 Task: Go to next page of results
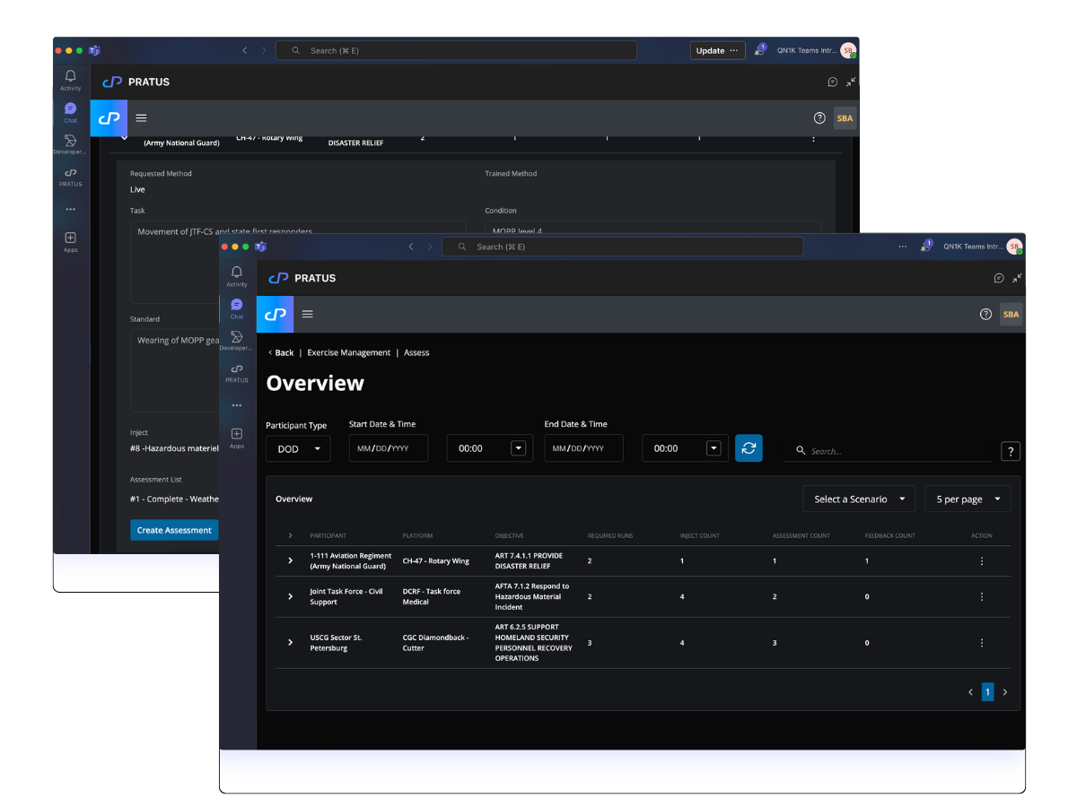point(1004,692)
